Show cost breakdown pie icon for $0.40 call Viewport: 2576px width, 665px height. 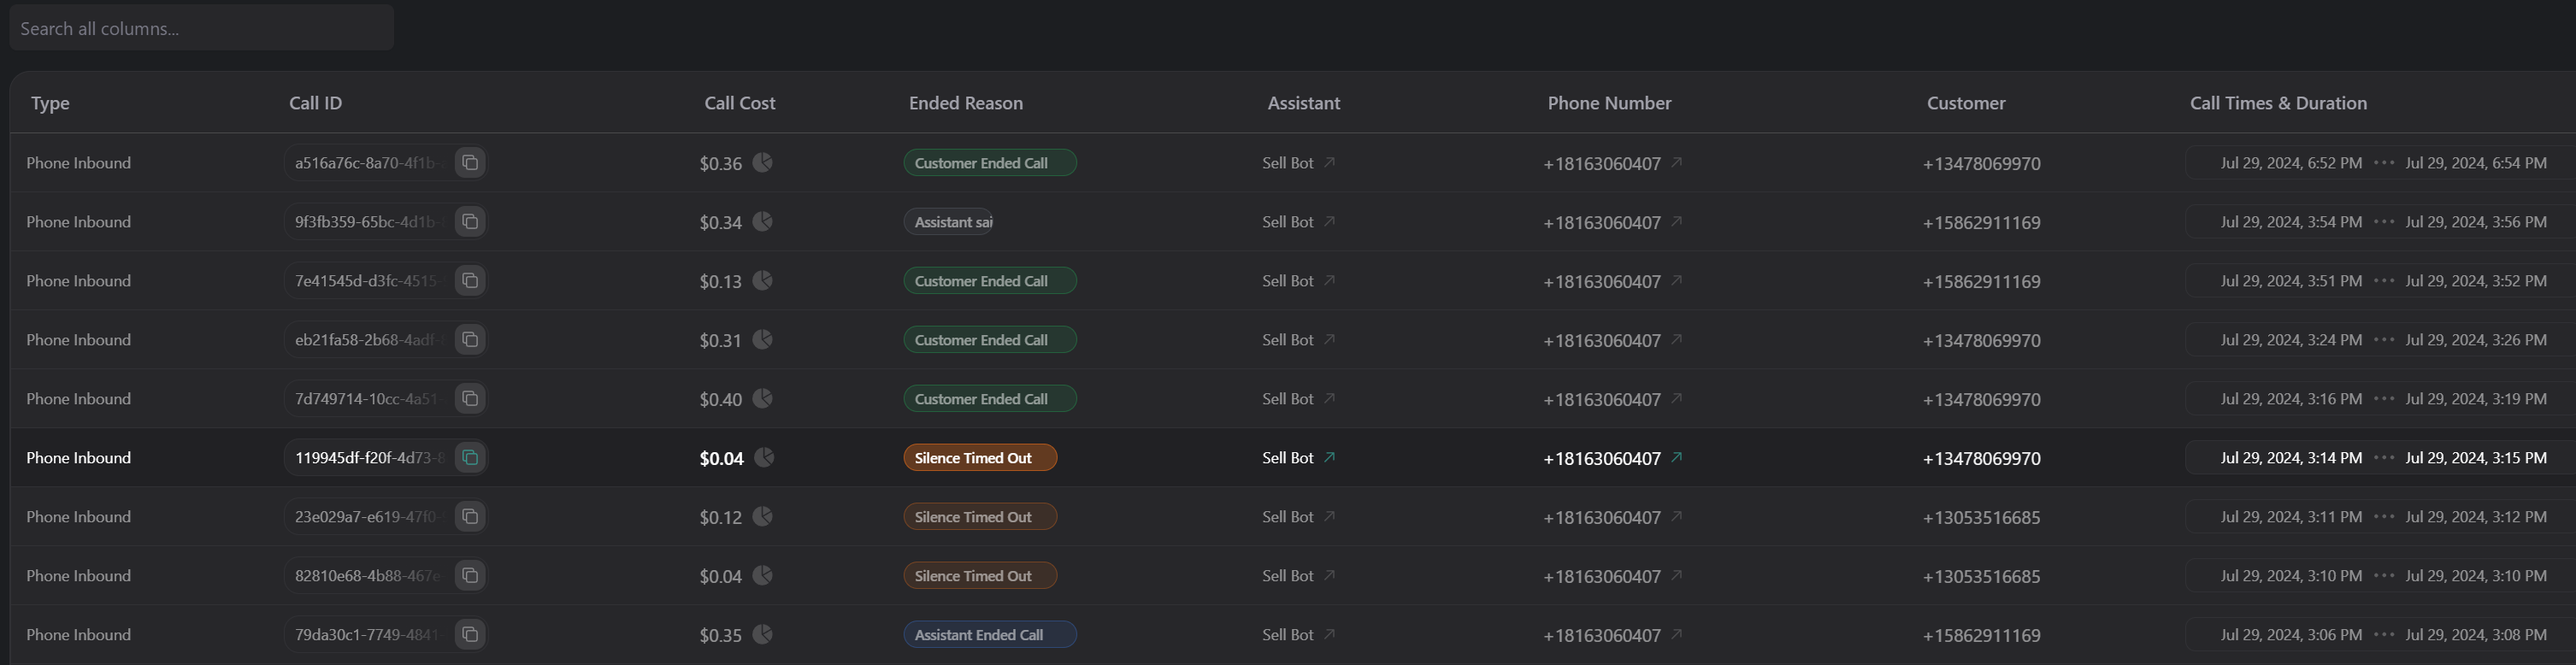pyautogui.click(x=763, y=398)
